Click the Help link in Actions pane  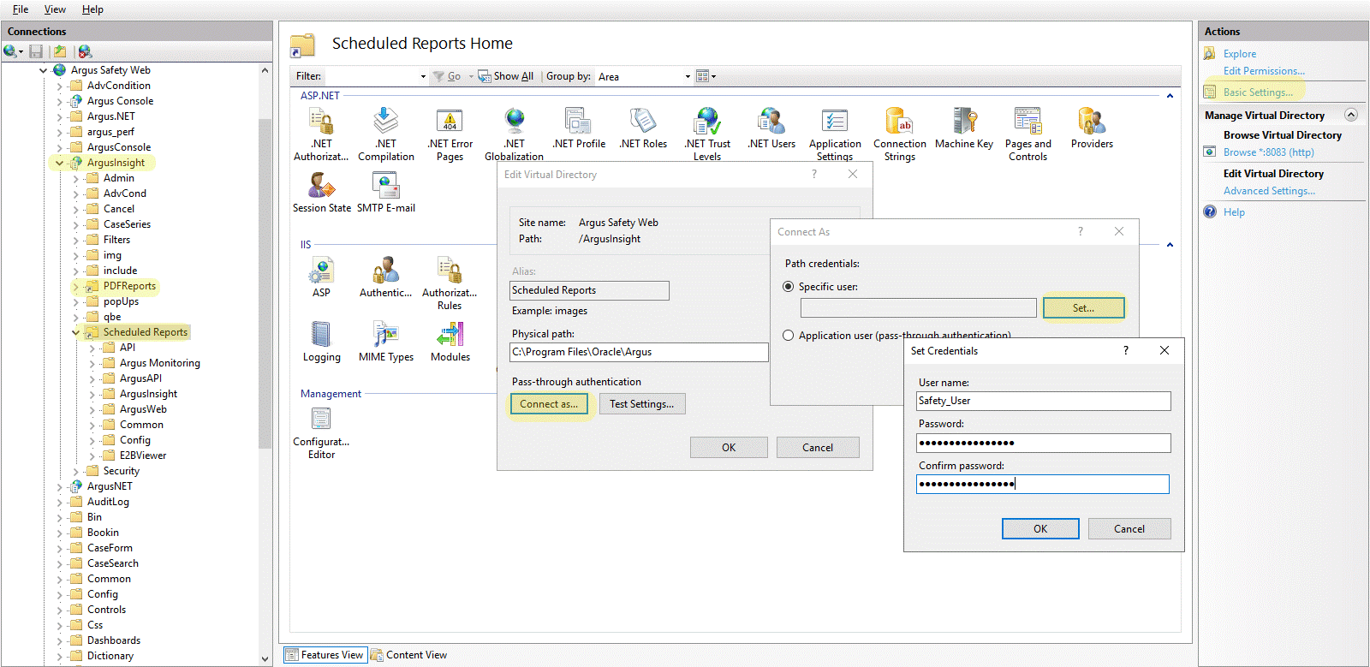coord(1234,212)
